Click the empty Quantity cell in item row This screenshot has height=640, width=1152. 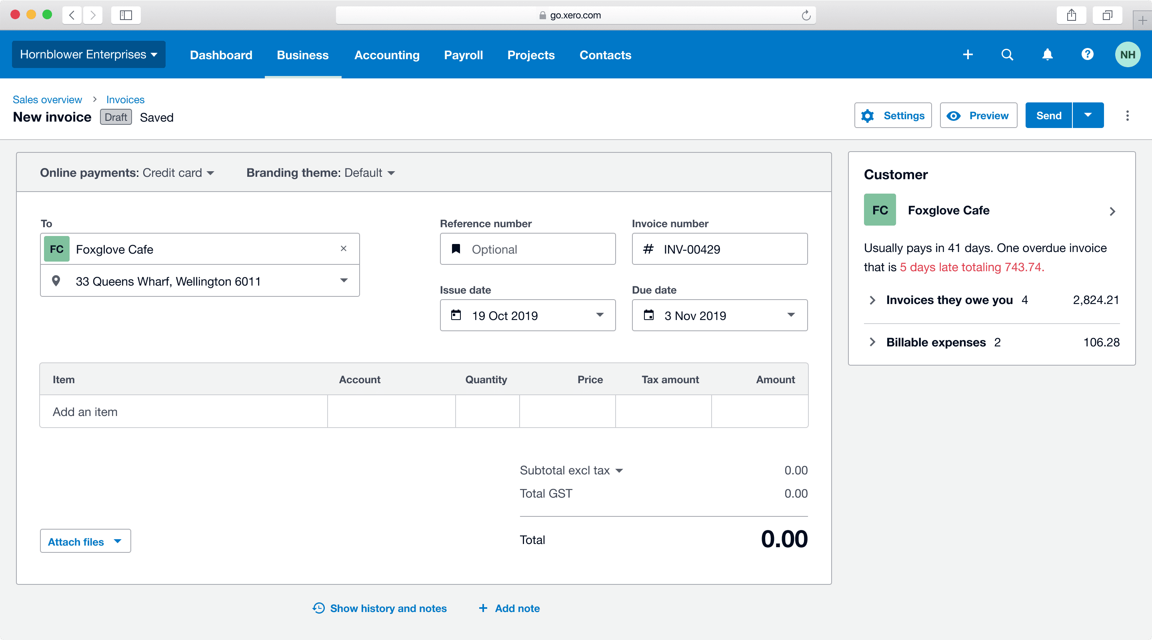[x=488, y=412]
